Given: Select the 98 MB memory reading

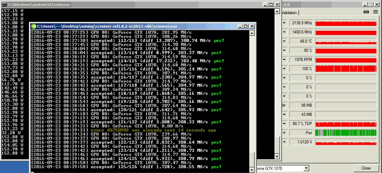Looking at the screenshot, I should (x=301, y=106).
